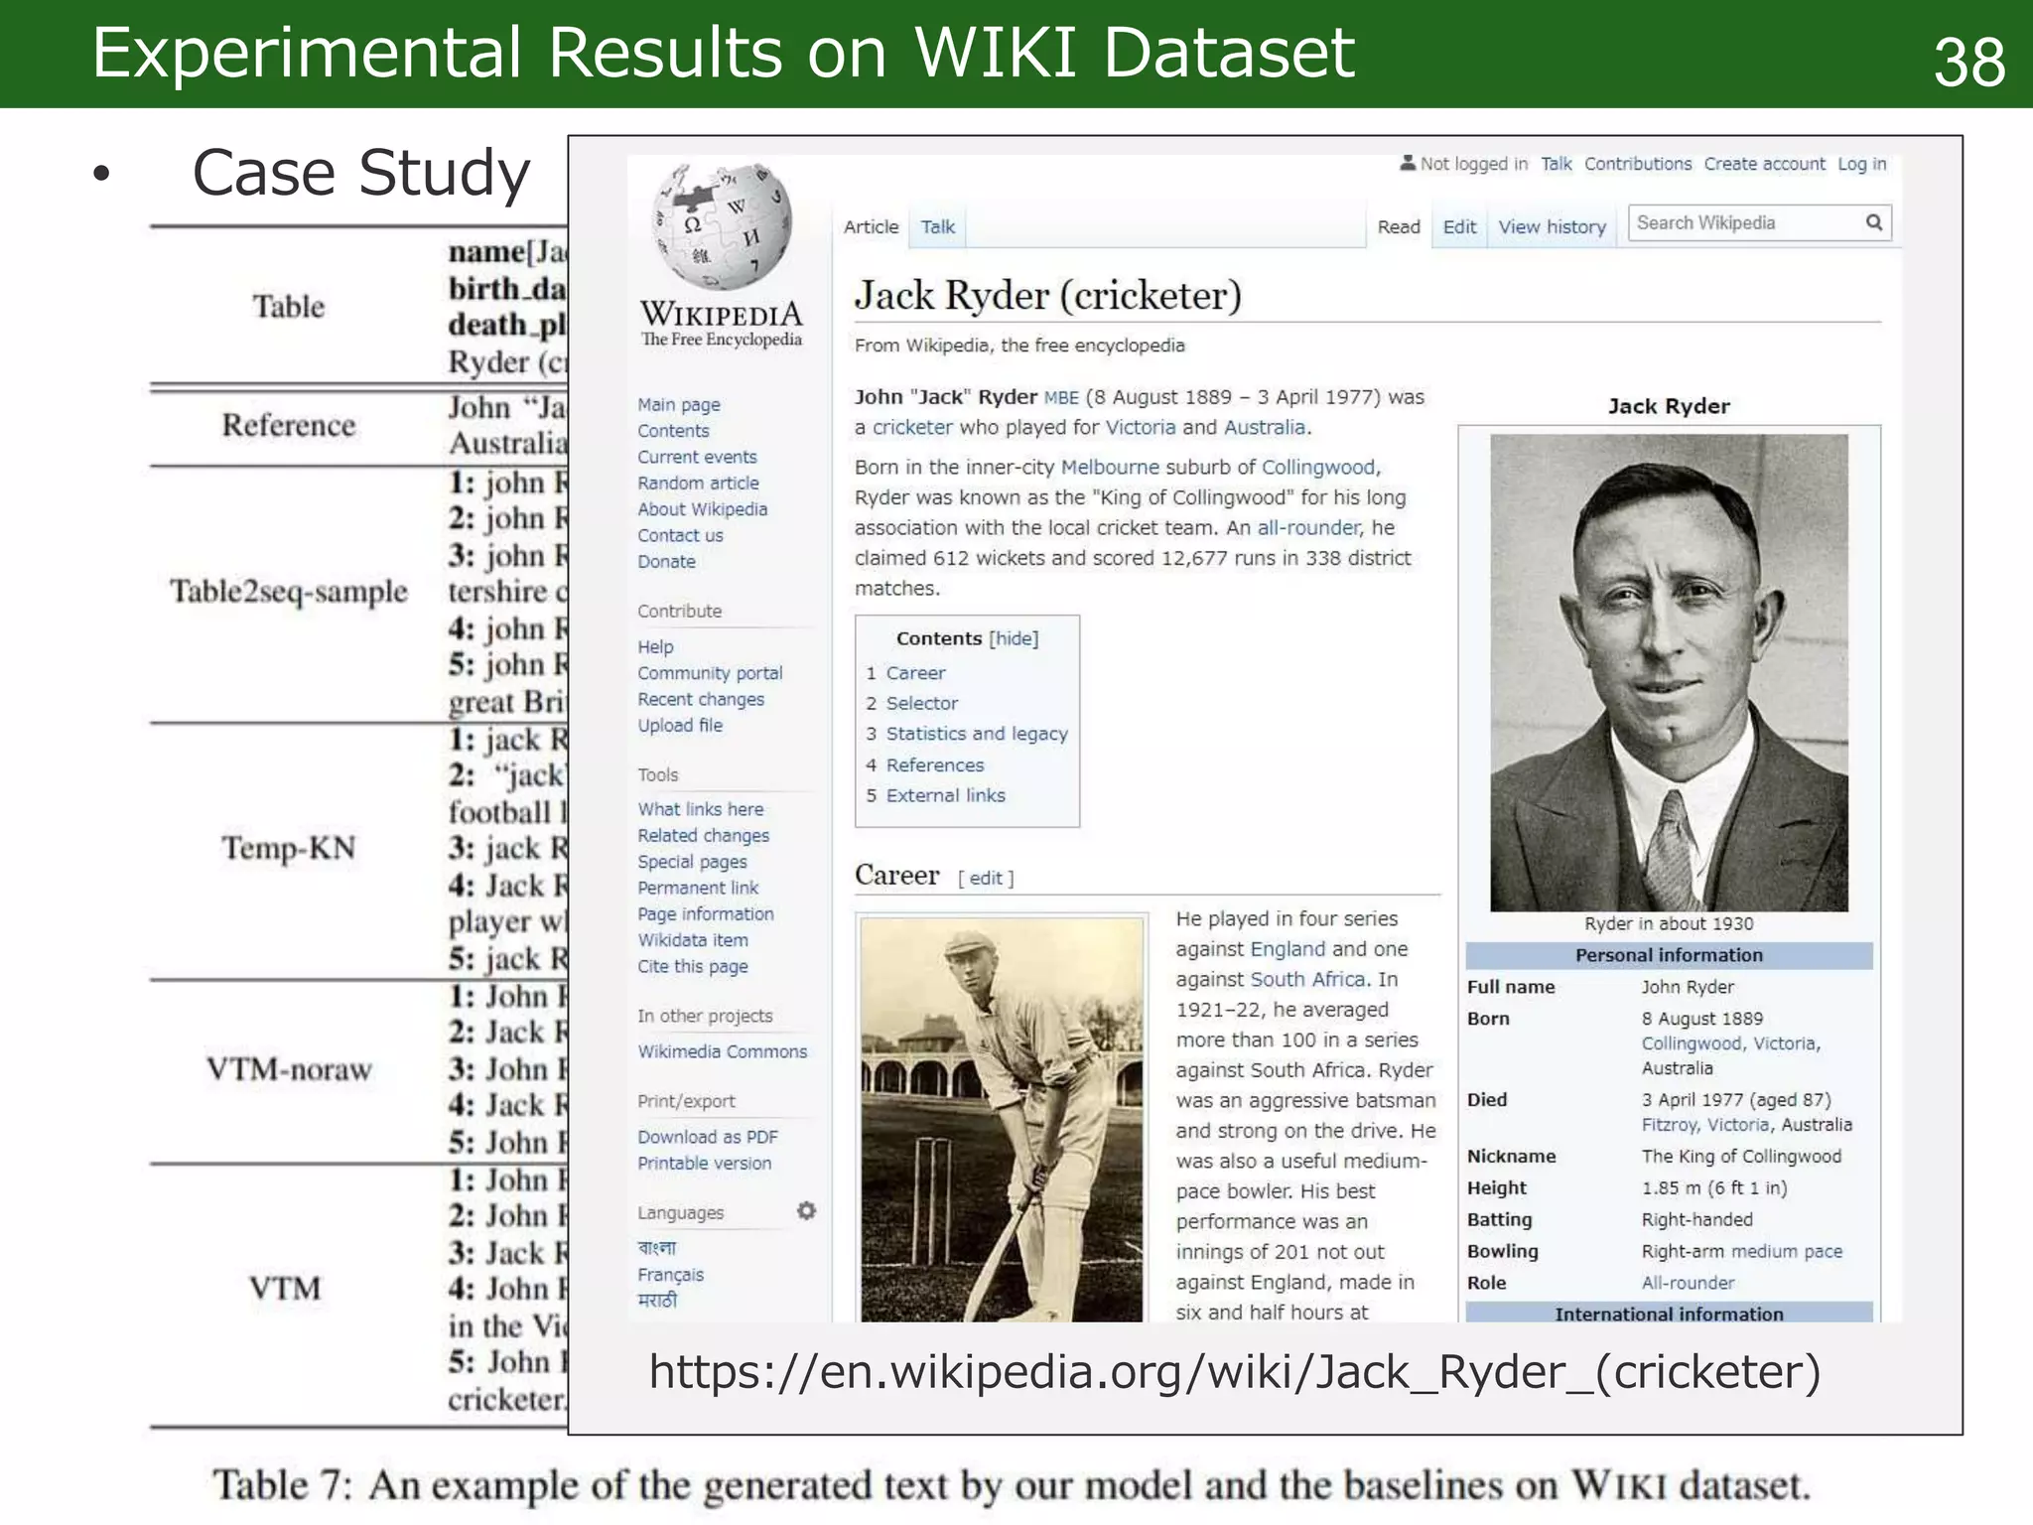
Task: Open Page information link
Action: pyautogui.click(x=705, y=913)
